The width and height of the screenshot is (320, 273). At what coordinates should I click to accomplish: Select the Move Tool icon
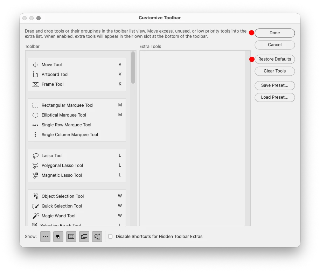coord(35,65)
